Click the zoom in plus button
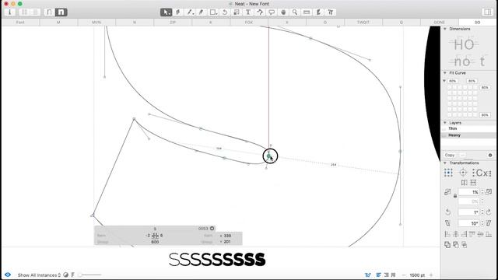498x280 pixels. click(431, 275)
